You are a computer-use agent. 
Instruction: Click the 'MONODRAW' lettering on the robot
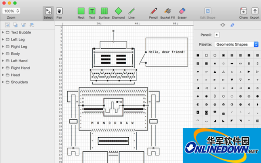tap(113, 123)
